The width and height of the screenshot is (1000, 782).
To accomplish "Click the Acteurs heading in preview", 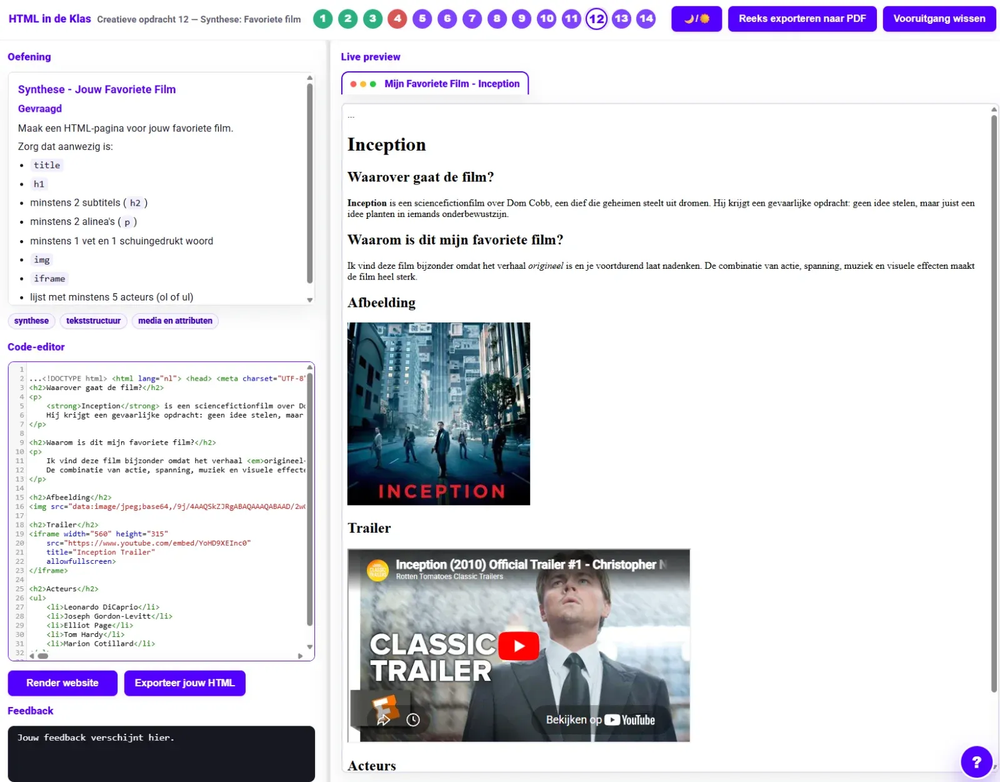I will 372,766.
